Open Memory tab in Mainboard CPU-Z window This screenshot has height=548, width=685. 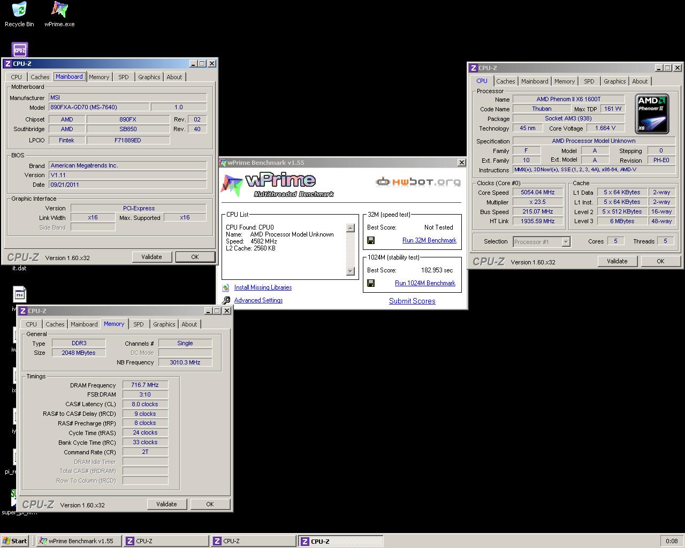[x=99, y=77]
